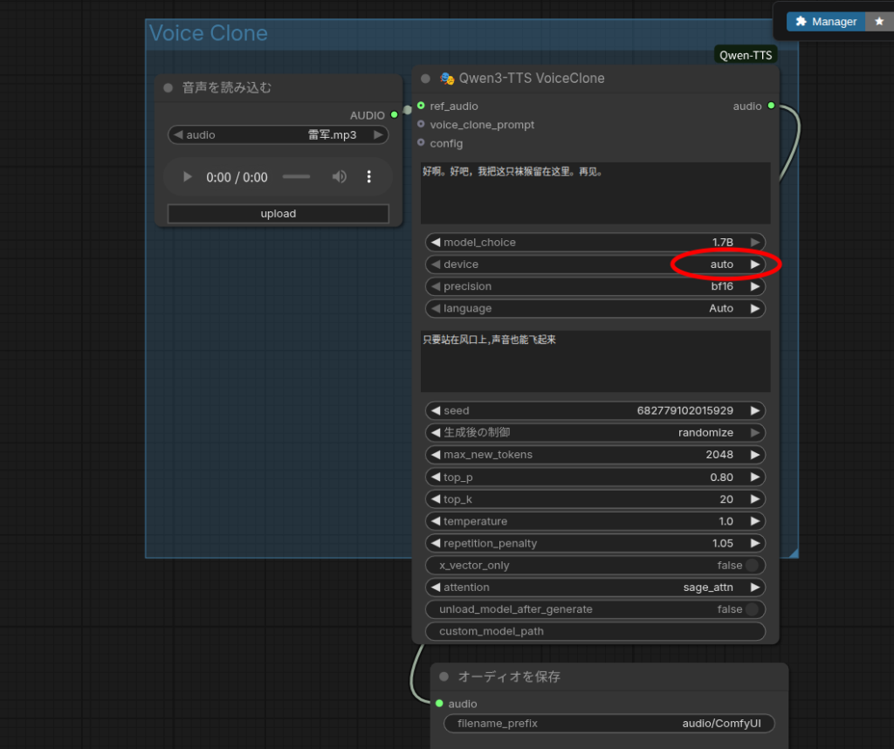Image resolution: width=894 pixels, height=749 pixels.
Task: Click the AUDIO output connector
Action: [395, 114]
